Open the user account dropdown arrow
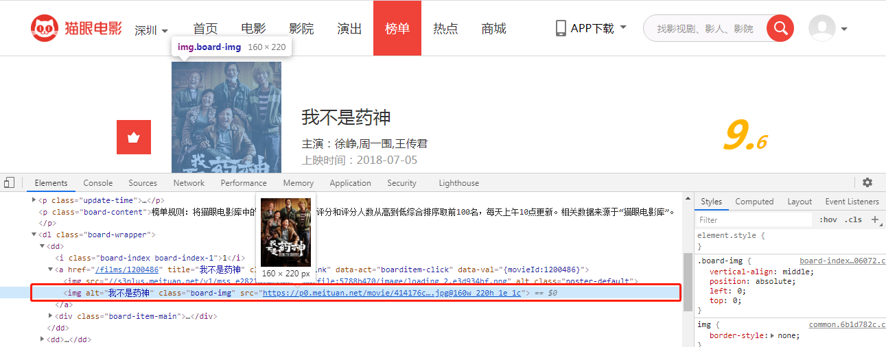Viewport: 886px width, 347px height. pos(844,29)
